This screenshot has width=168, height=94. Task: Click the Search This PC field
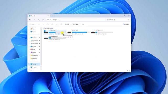click(118, 20)
